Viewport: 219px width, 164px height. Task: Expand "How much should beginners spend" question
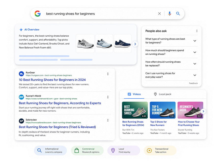pos(171,52)
